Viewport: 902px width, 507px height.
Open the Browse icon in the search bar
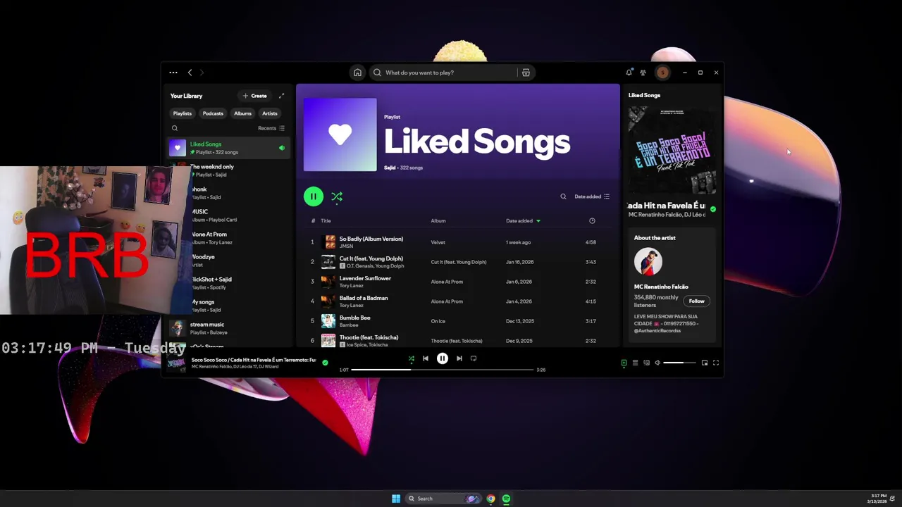(526, 73)
